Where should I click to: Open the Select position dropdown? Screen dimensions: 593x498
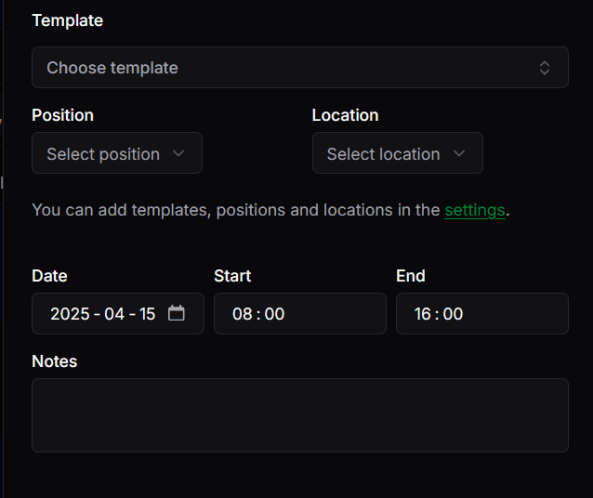(117, 153)
